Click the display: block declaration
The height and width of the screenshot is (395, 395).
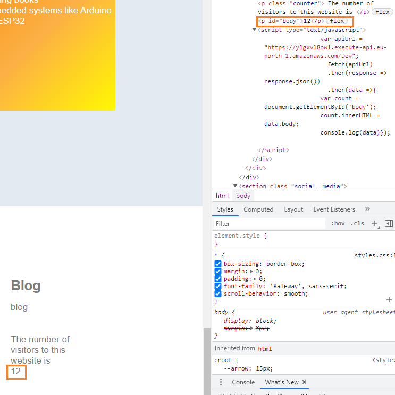[x=250, y=321]
